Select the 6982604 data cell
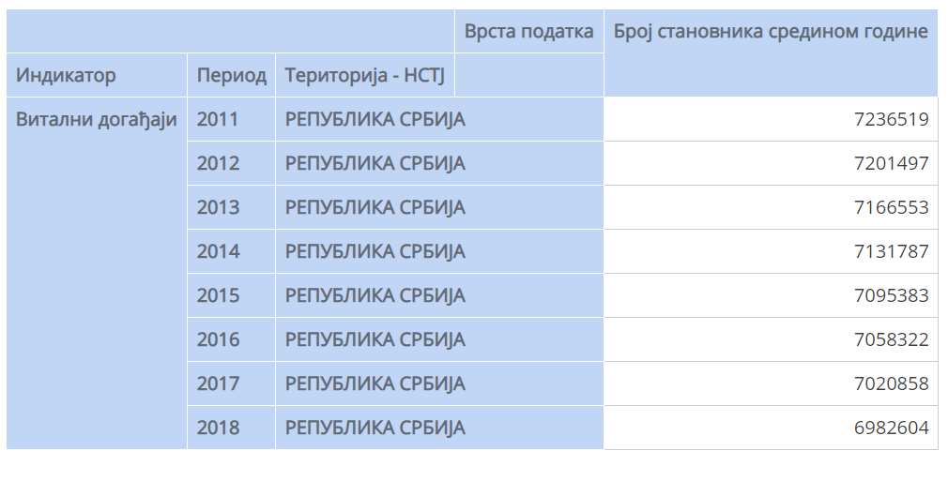 pos(890,428)
